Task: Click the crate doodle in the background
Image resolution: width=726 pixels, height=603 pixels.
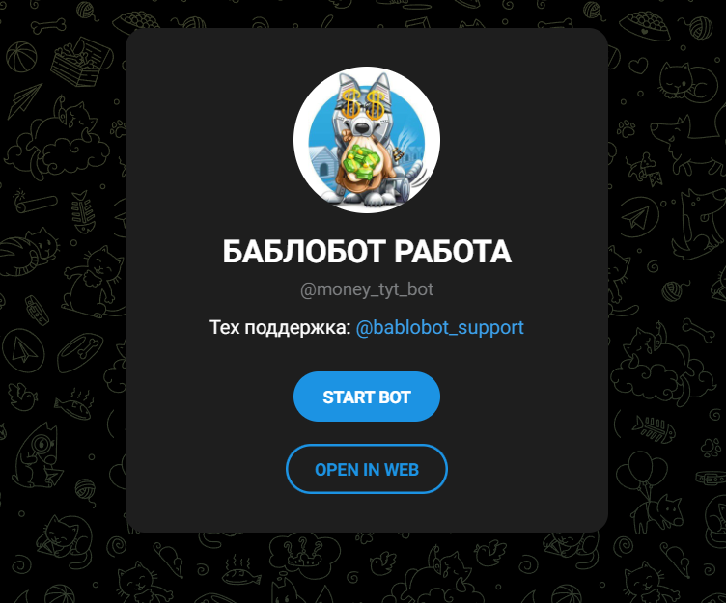Action: (81, 62)
